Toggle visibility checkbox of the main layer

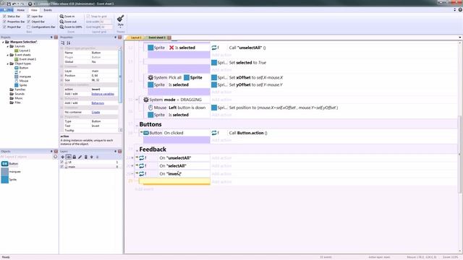62,167
